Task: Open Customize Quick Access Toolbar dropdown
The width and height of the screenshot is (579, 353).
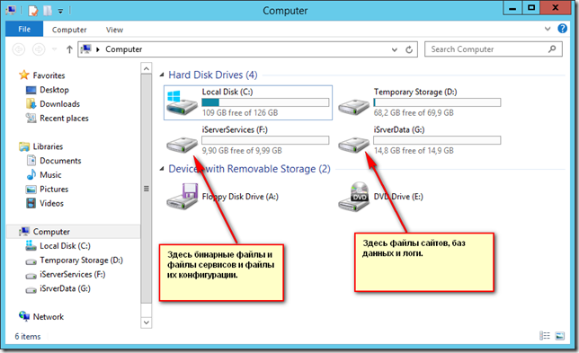Action: 60,12
